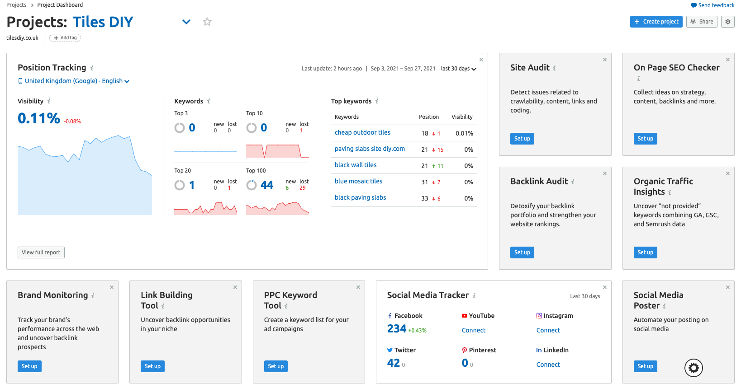Image resolution: width=741 pixels, height=388 pixels.
Task: Click Send feedback link
Action: tap(713, 5)
